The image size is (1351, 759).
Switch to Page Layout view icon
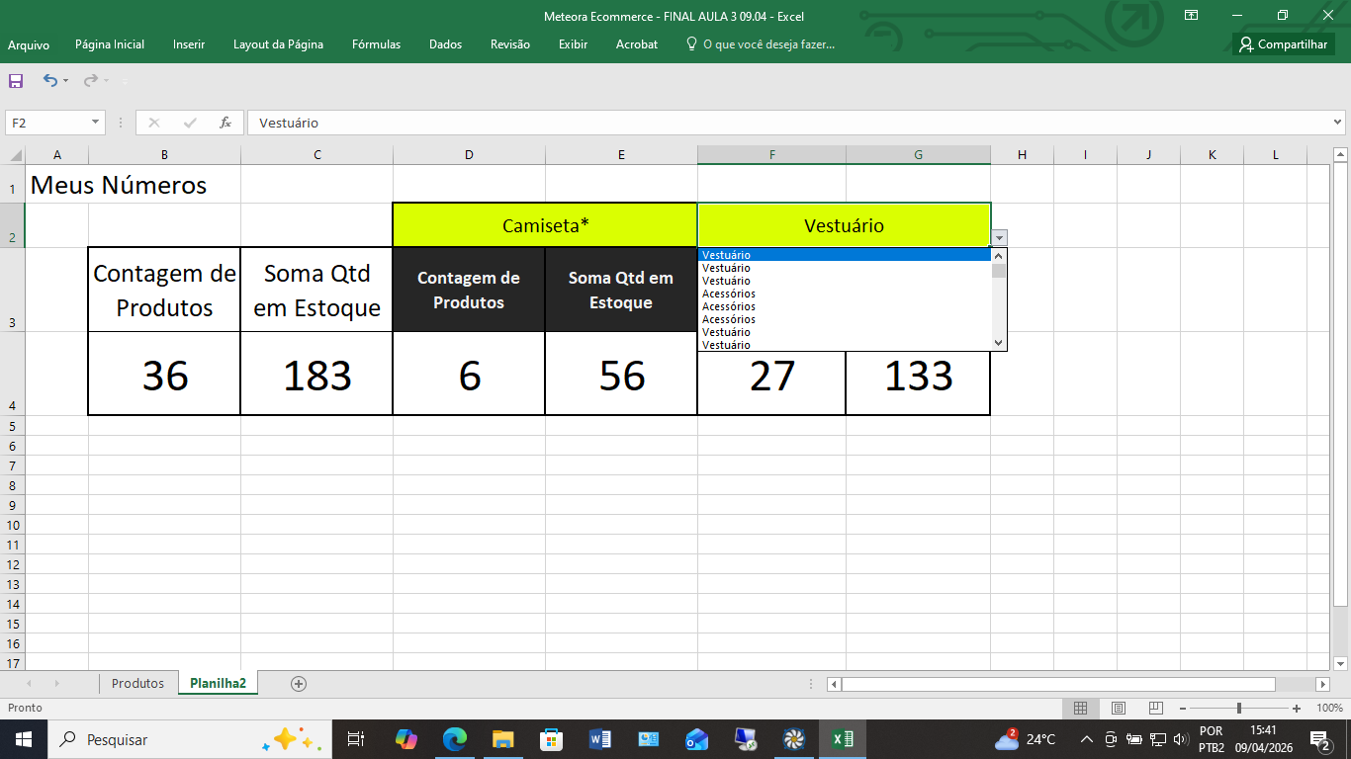[x=1118, y=708]
